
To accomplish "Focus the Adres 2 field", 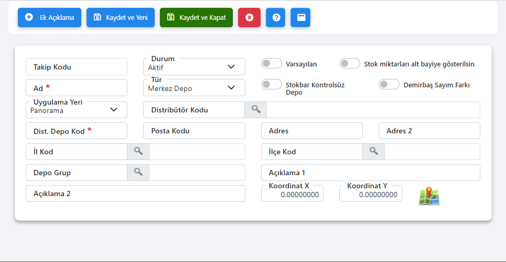I will [429, 131].
